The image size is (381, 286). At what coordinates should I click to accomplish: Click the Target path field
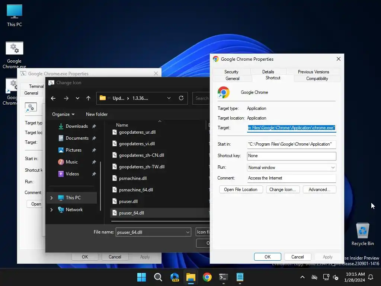(x=292, y=128)
